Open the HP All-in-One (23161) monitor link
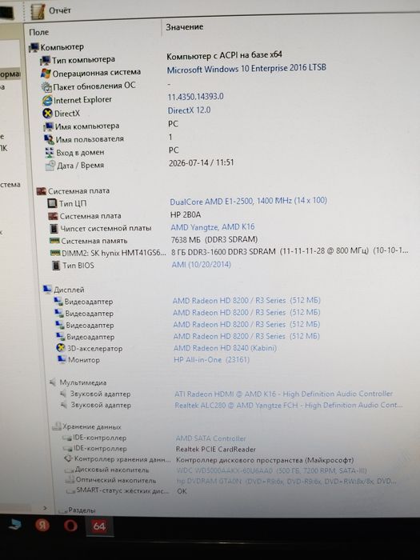 point(211,360)
